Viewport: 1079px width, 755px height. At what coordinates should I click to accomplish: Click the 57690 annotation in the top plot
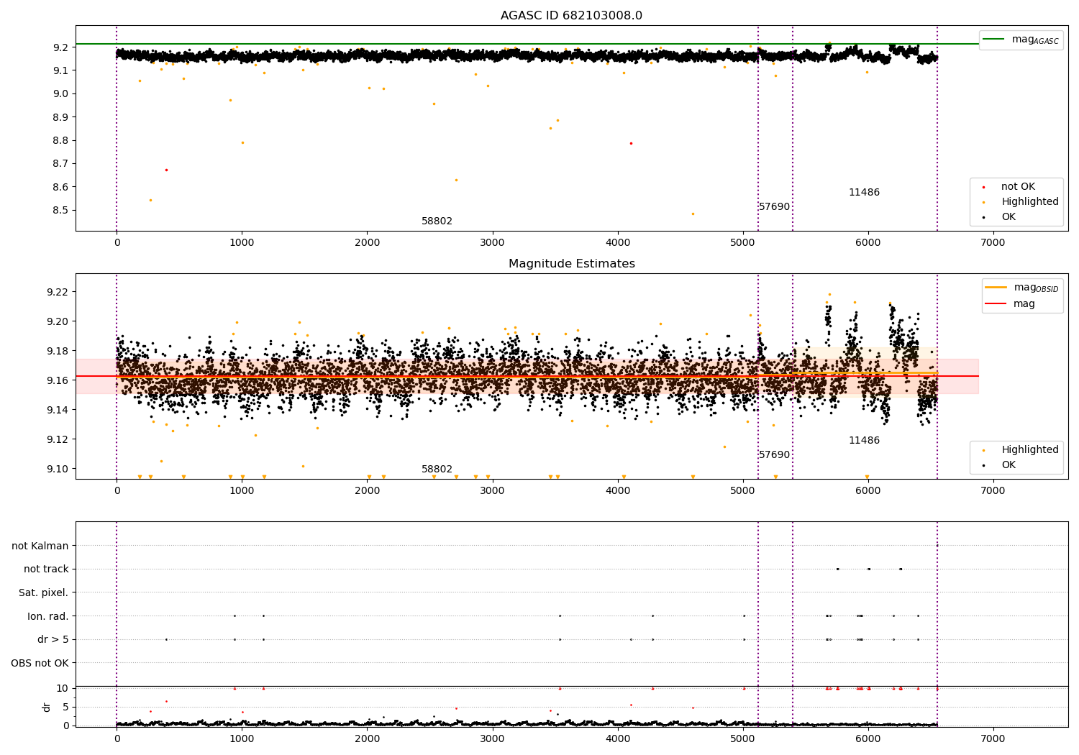(x=774, y=207)
